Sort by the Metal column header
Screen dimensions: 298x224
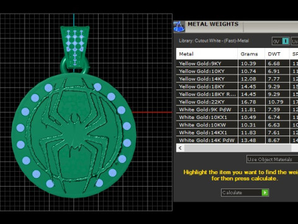point(207,54)
